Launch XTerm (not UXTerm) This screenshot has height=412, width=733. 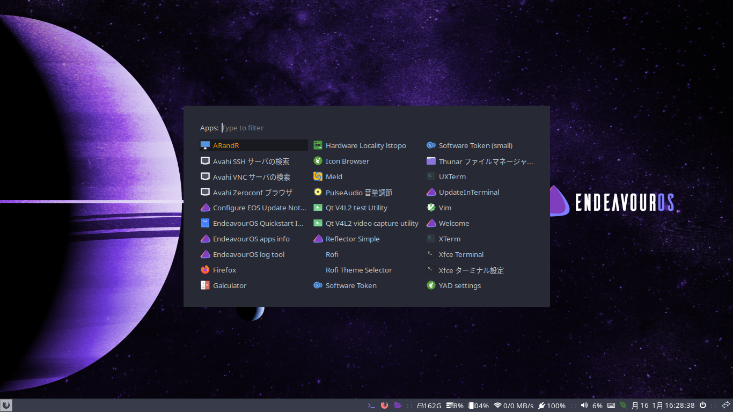480,239
